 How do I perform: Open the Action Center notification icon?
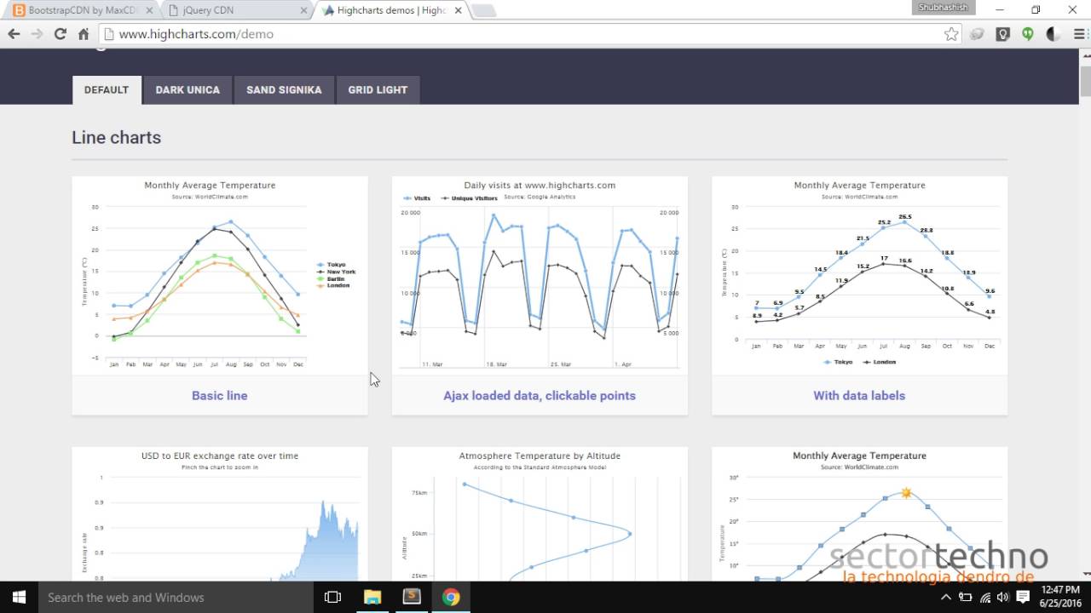[x=1022, y=598]
